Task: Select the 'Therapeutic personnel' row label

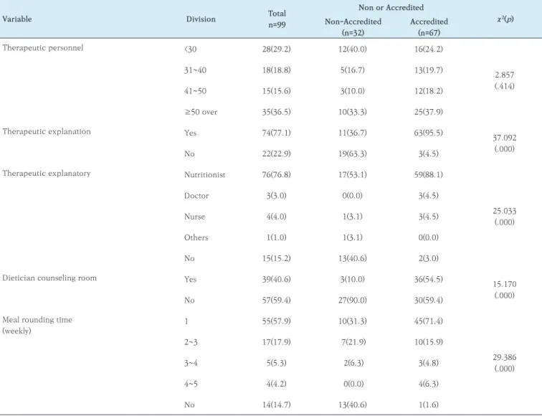Action: [43, 48]
